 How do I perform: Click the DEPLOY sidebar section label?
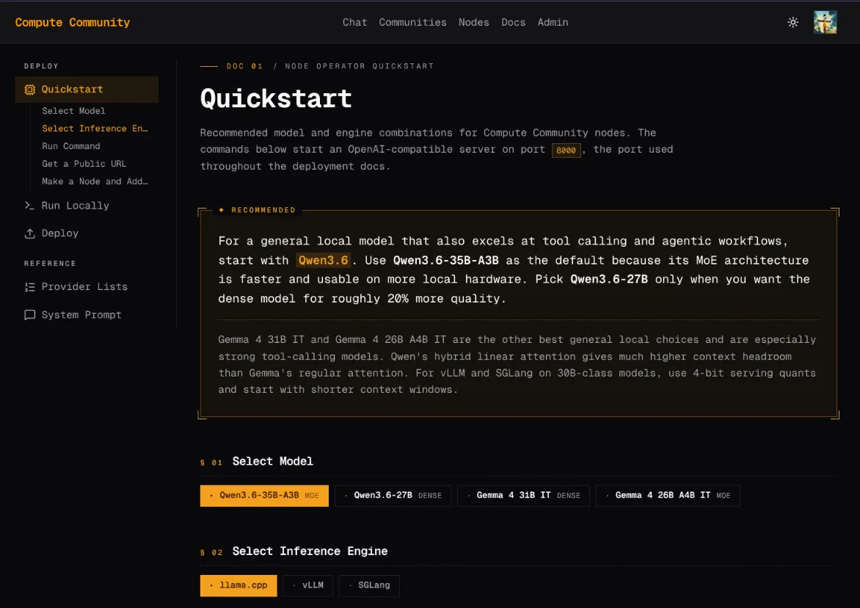[x=41, y=66]
